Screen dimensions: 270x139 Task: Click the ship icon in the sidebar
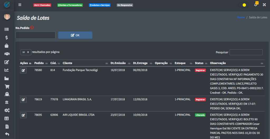click(x=7, y=94)
